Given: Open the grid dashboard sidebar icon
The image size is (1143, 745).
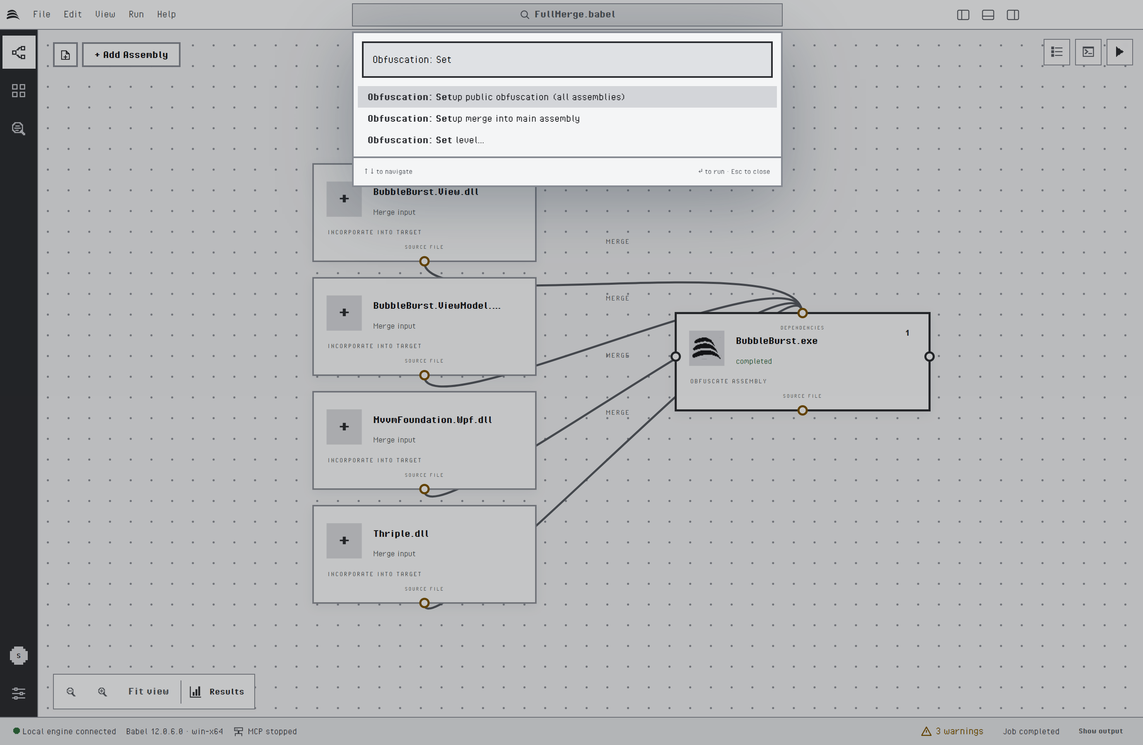Looking at the screenshot, I should coord(19,91).
